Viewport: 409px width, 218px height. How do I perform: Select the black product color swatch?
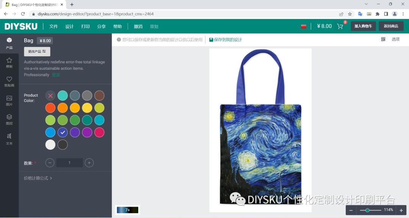[62, 144]
